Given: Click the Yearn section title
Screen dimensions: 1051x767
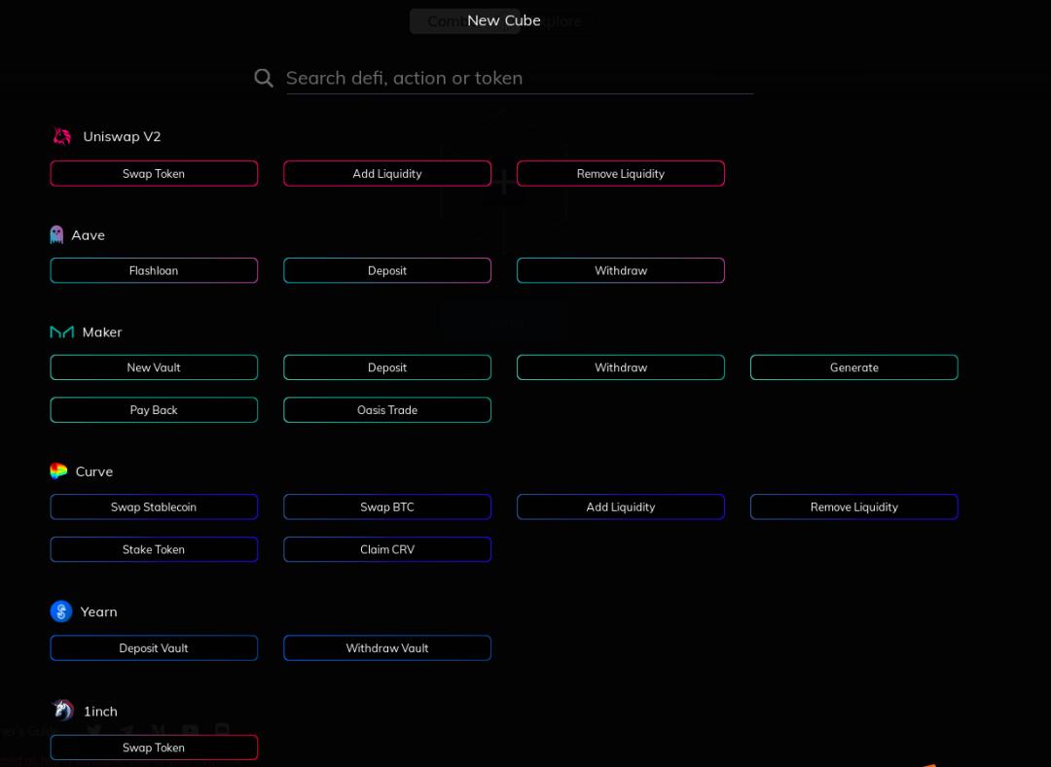Looking at the screenshot, I should click(x=98, y=611).
